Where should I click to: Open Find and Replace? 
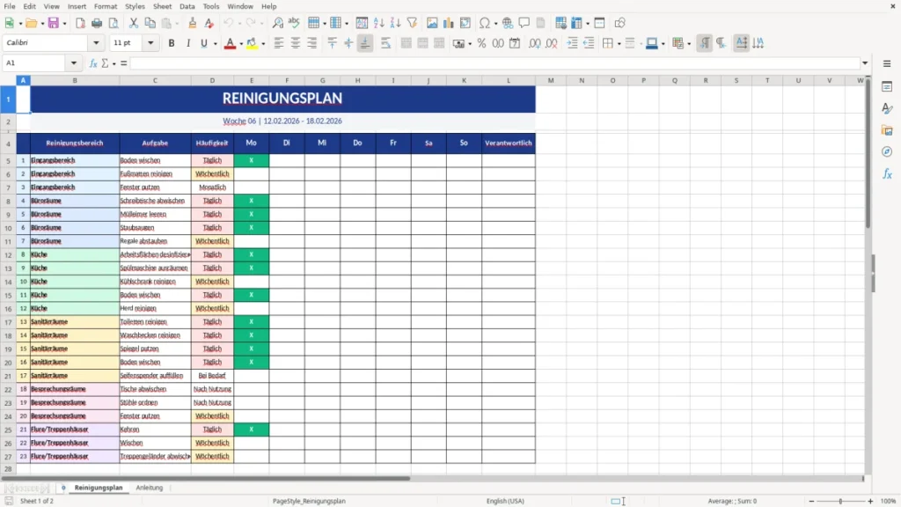click(x=277, y=23)
